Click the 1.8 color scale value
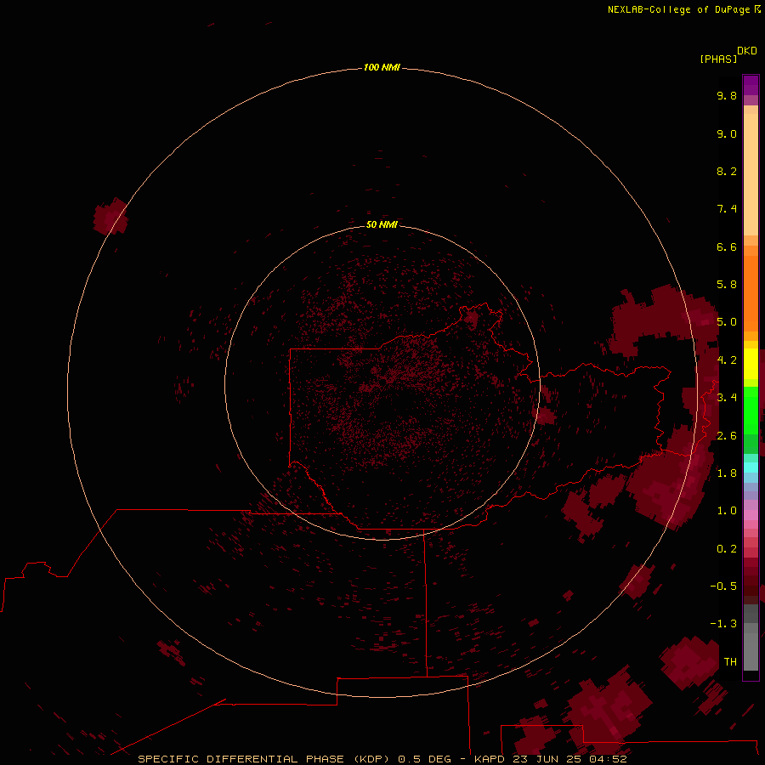 coord(727,473)
